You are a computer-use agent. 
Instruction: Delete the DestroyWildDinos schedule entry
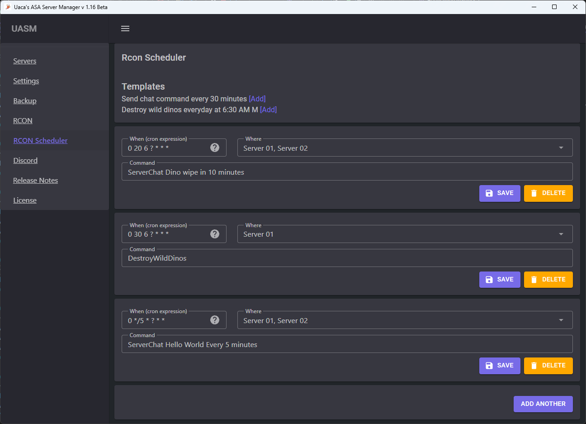pos(548,280)
